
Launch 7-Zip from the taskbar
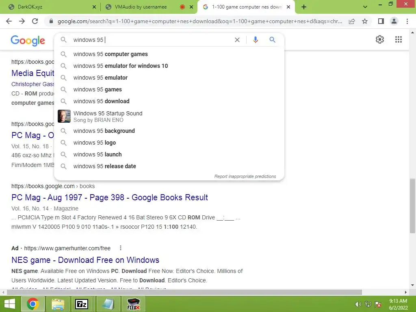pyautogui.click(x=82, y=304)
